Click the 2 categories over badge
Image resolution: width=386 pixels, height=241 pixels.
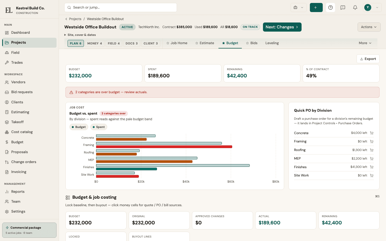coord(113,114)
